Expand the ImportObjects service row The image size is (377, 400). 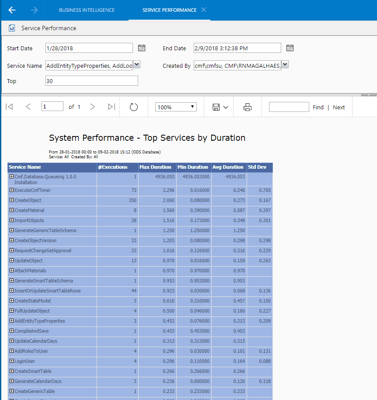pyautogui.click(x=12, y=220)
